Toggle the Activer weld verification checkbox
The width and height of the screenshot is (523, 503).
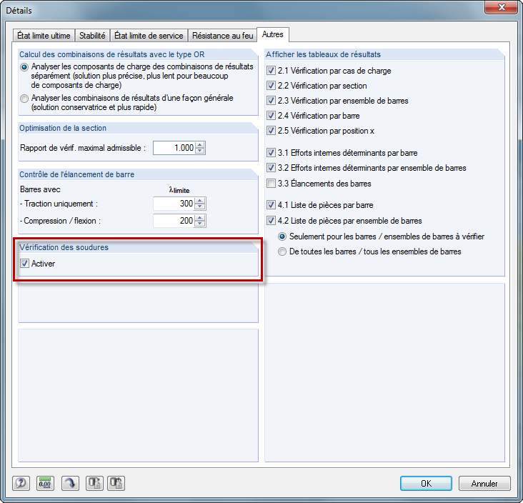click(x=24, y=264)
